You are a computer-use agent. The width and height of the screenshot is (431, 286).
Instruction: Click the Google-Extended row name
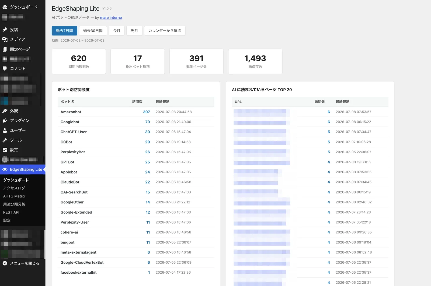coord(76,212)
